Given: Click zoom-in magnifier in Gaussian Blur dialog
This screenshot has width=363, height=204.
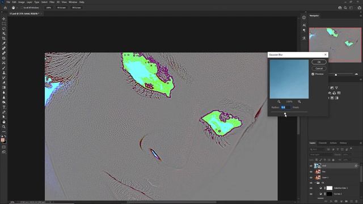Looking at the screenshot, I should [299, 102].
